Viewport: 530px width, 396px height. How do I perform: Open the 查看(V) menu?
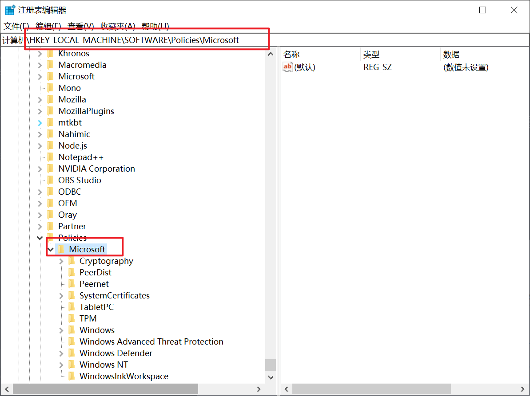point(80,26)
